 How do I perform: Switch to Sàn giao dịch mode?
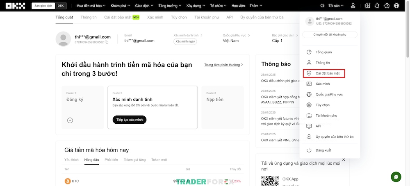point(43,6)
